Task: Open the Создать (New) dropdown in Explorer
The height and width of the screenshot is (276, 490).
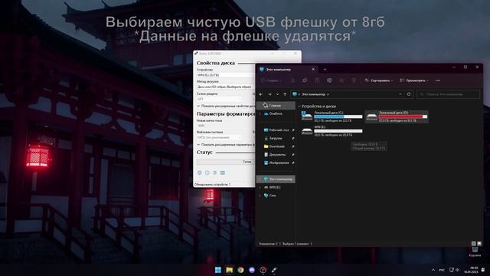Action: click(x=271, y=80)
